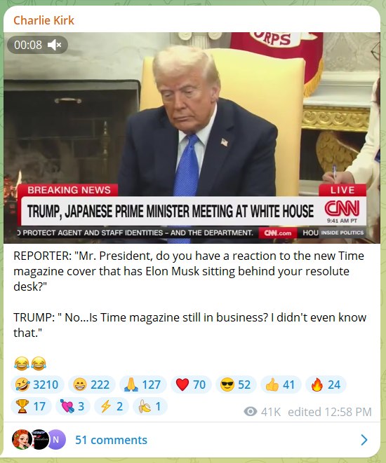Play the CNN Trump video thumbnail

click(x=192, y=137)
